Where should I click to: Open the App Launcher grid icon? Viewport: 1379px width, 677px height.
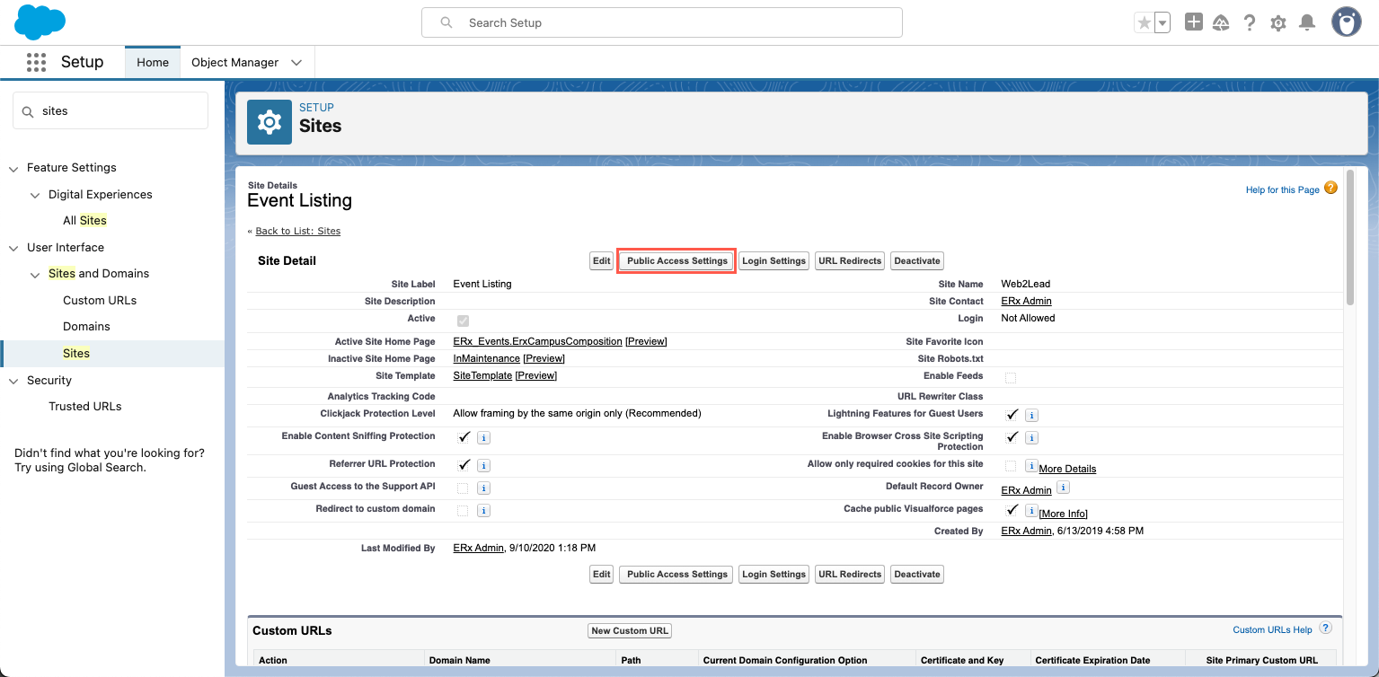click(36, 62)
